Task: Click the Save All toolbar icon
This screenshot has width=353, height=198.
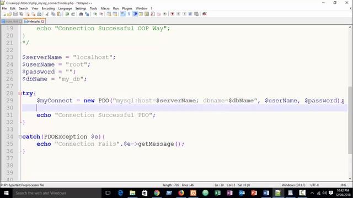Action: [x=22, y=14]
